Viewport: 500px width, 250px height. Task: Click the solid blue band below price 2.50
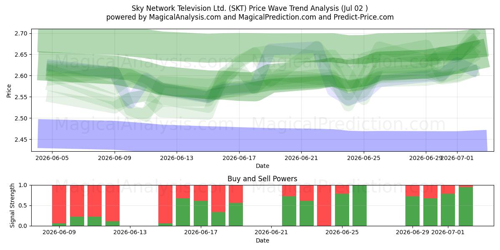pos(262,135)
